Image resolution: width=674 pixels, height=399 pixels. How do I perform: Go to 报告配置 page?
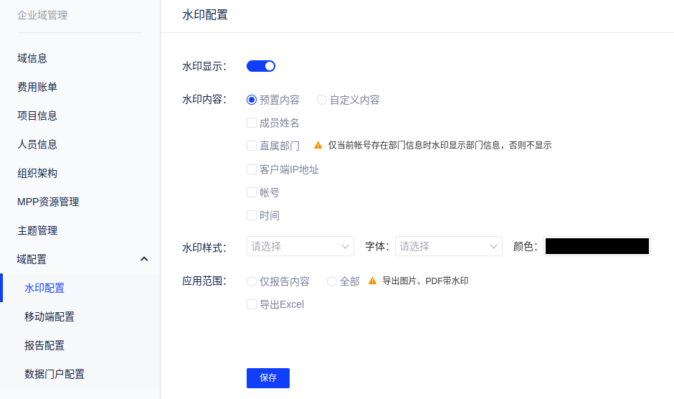coord(44,345)
